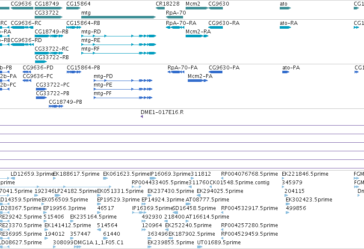The width and height of the screenshot is (364, 249).
Task: Click EST DMG1A.1_1.F05.C1
Action: tap(99, 243)
